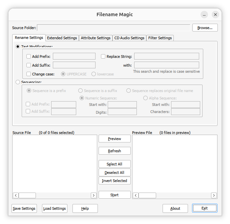230x224 pixels.
Task: Click the Save Settings button
Action: click(24, 208)
